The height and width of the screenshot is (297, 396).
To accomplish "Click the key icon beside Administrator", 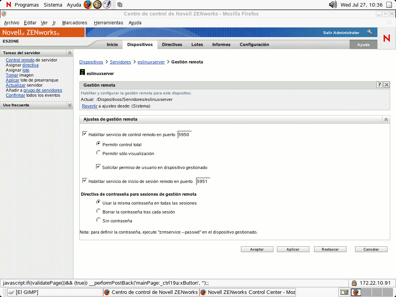I will click(x=370, y=32).
